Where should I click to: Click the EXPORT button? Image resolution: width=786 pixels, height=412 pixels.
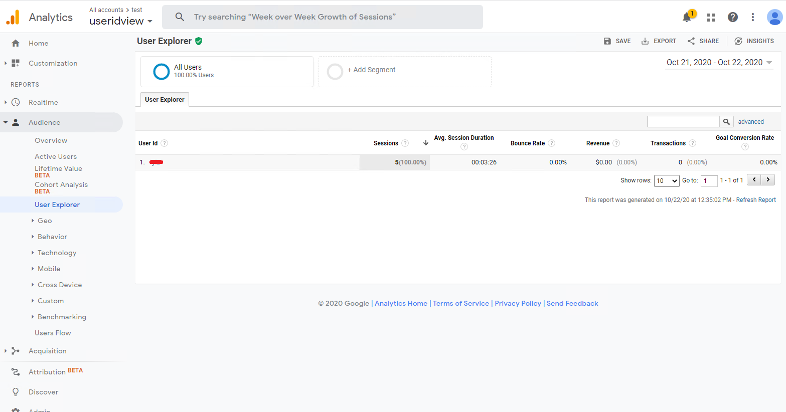point(659,41)
